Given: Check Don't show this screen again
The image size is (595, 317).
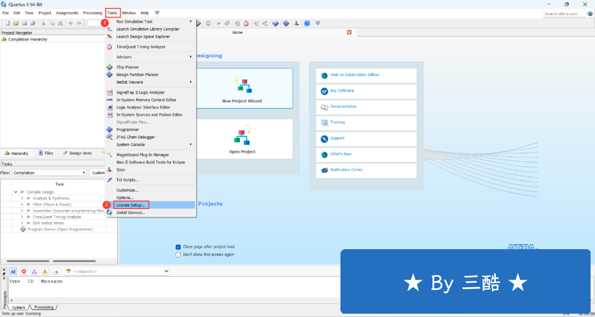Looking at the screenshot, I should click(x=178, y=255).
